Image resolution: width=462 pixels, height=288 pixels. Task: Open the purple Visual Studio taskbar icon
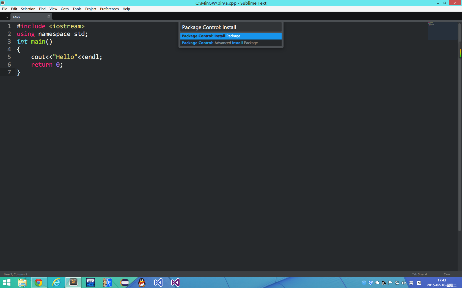[176, 283]
